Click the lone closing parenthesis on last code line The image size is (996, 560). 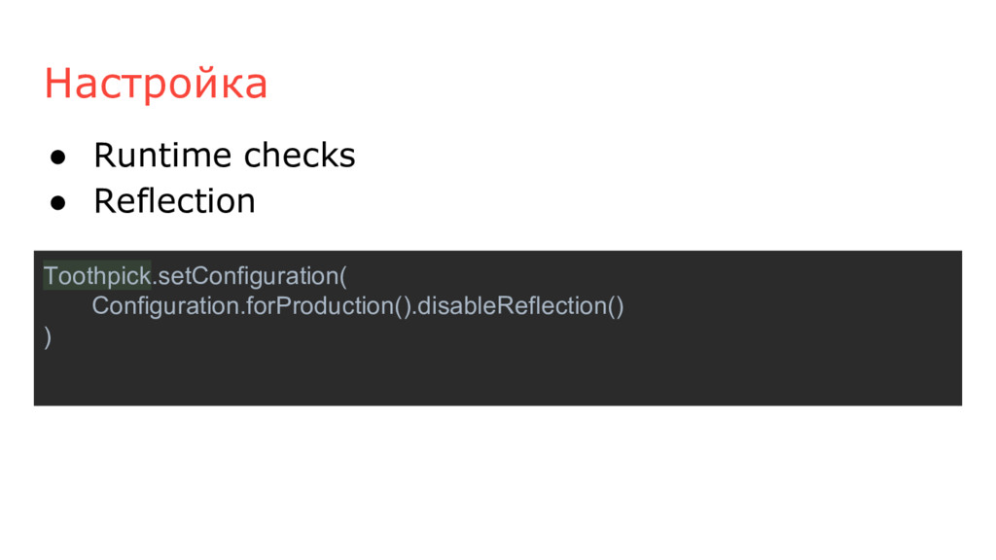48,336
